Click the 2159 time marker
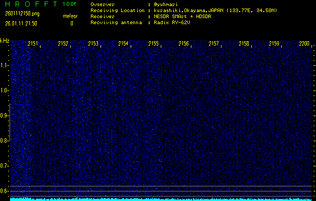The height and width of the screenshot is (201, 316). [x=274, y=44]
